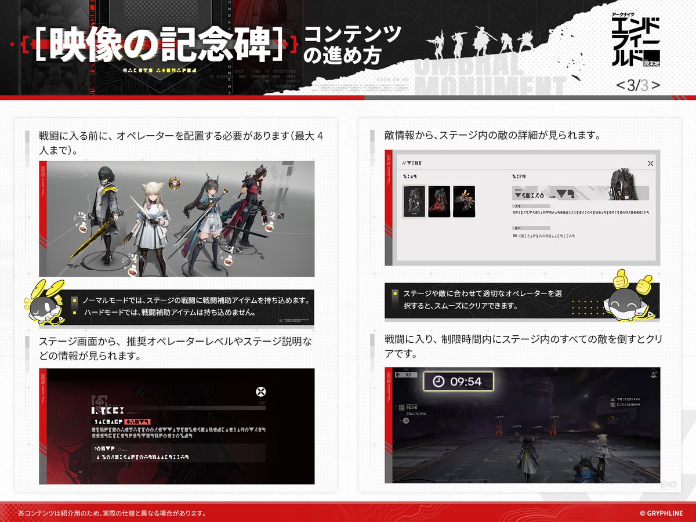Click the 09:54 countdown time
This screenshot has width=696, height=522.
click(466, 381)
